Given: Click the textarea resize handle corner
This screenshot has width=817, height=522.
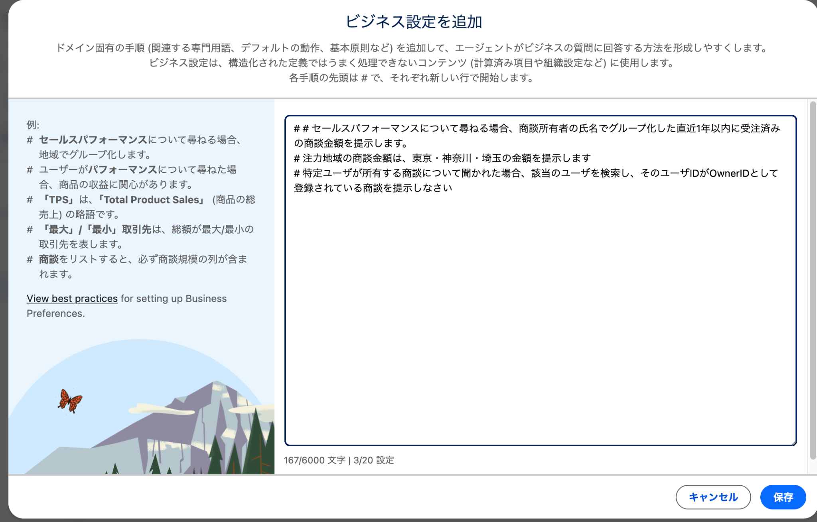Looking at the screenshot, I should pos(793,443).
